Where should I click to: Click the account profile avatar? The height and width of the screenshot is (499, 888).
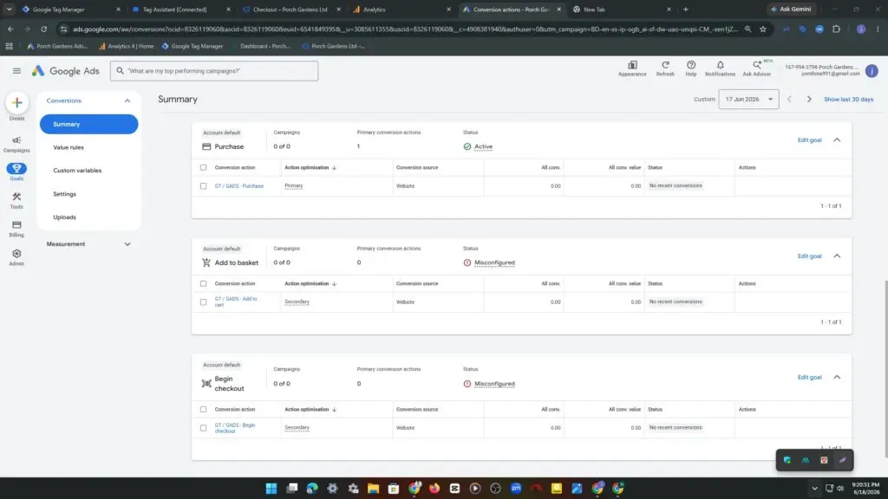[x=872, y=71]
